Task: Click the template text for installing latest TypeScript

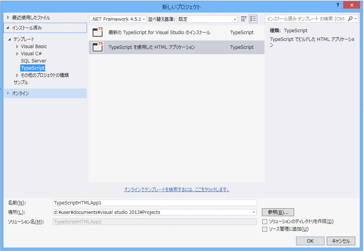Action: click(x=159, y=33)
